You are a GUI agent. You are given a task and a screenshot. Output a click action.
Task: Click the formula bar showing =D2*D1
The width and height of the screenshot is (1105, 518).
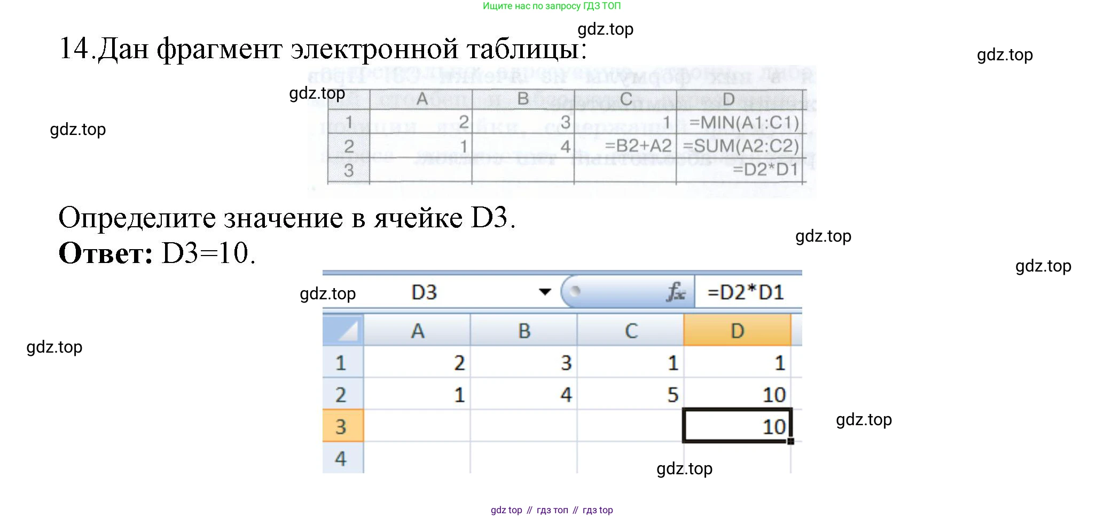748,292
